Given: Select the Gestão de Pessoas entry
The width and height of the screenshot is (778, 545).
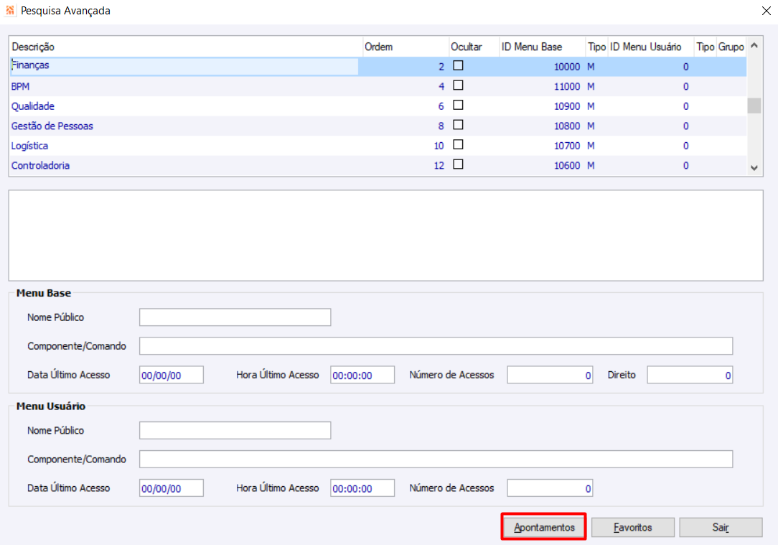Looking at the screenshot, I should click(x=378, y=126).
